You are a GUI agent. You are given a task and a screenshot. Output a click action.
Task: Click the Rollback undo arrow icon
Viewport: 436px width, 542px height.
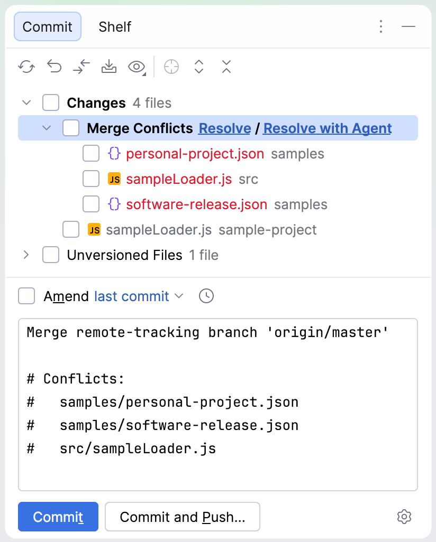[x=54, y=67]
